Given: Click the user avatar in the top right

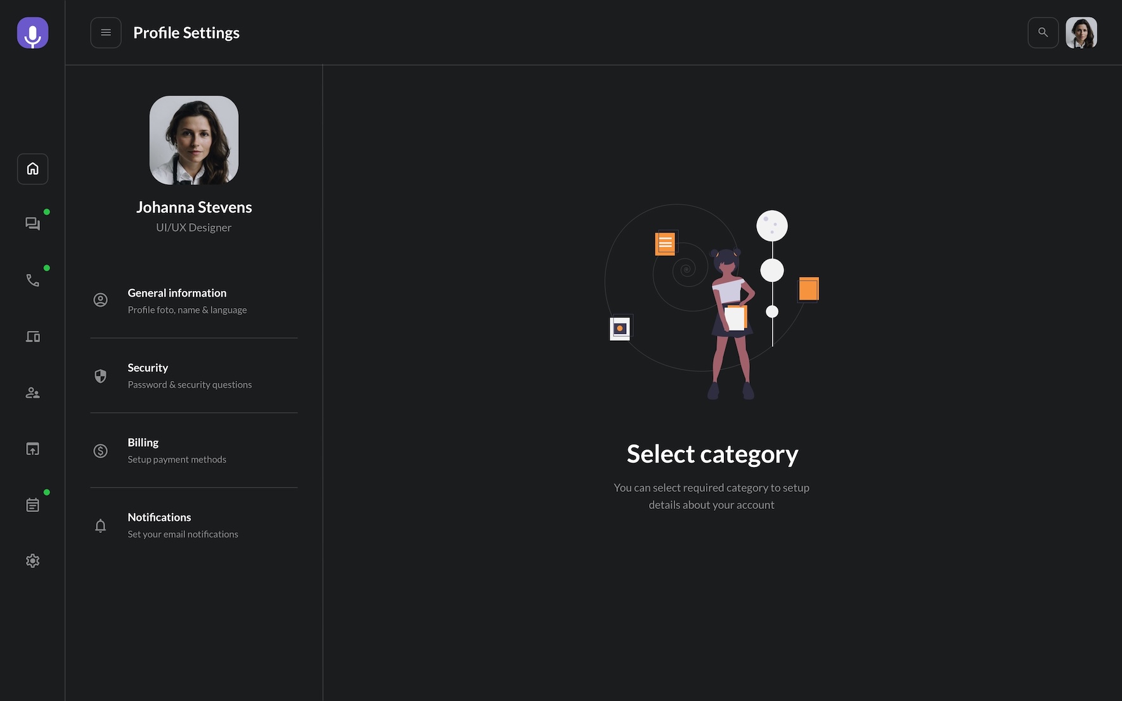Looking at the screenshot, I should pyautogui.click(x=1081, y=32).
